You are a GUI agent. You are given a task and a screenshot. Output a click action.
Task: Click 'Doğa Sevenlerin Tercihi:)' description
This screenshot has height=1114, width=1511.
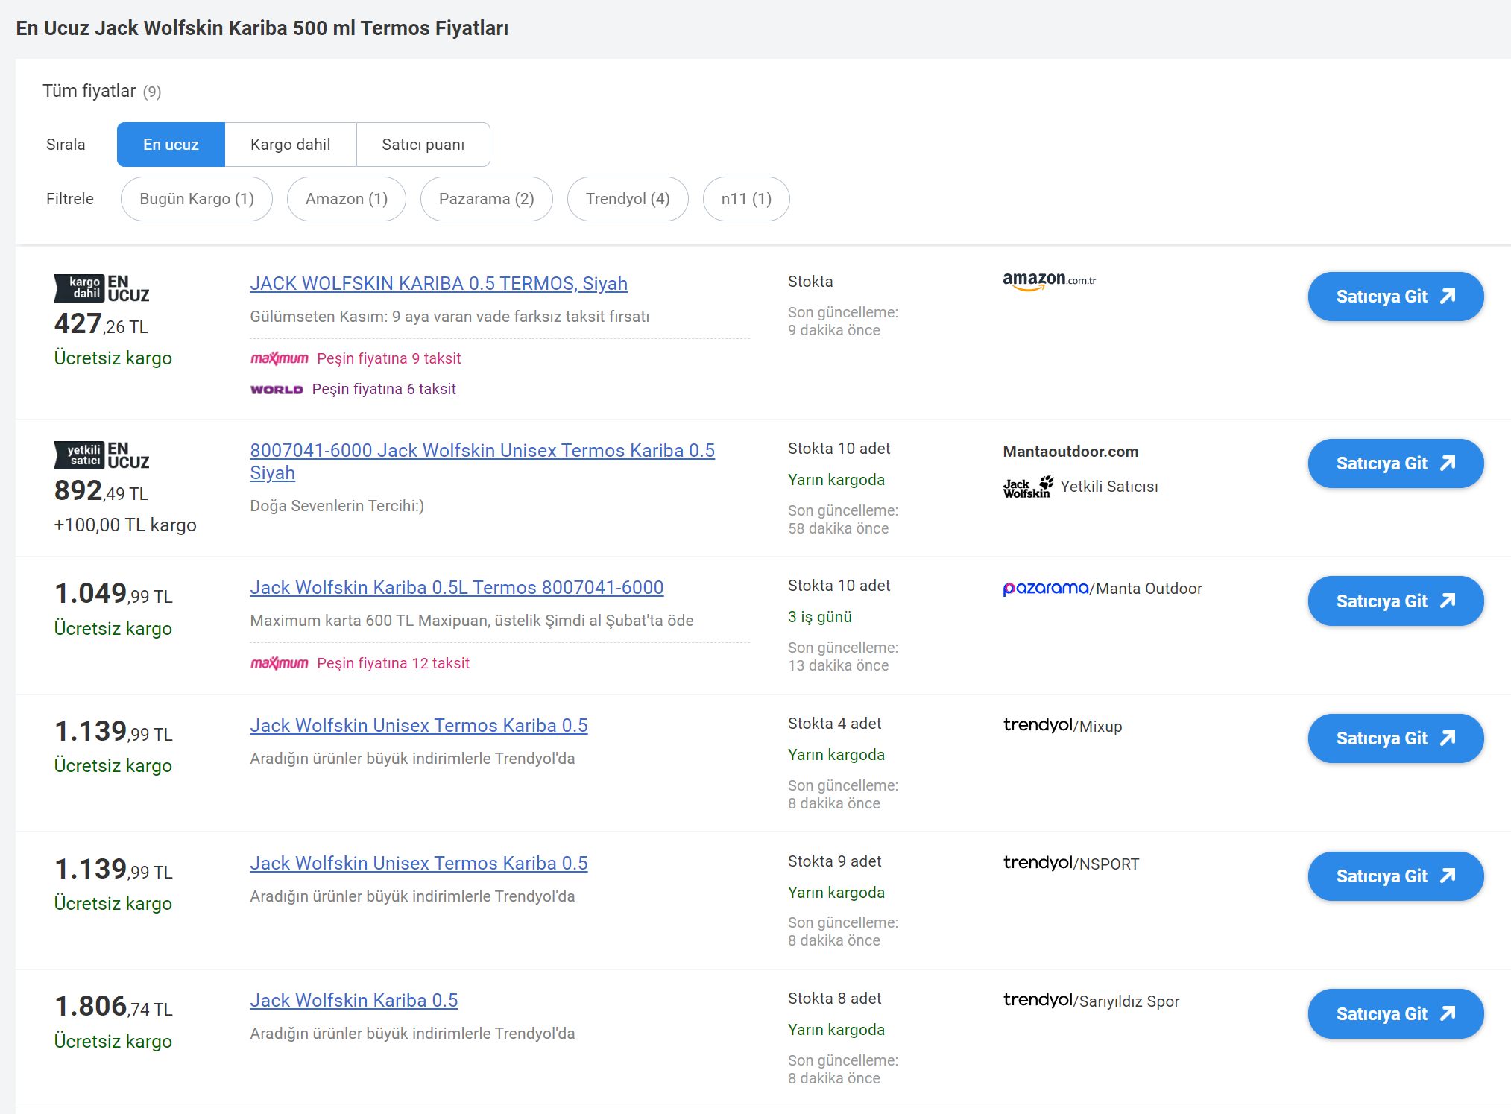(x=337, y=506)
